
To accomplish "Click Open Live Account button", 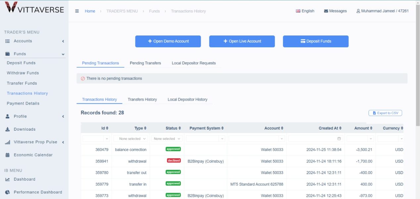I will pyautogui.click(x=242, y=41).
